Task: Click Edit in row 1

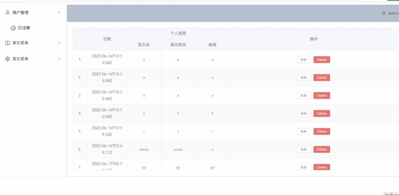Action: (x=304, y=59)
